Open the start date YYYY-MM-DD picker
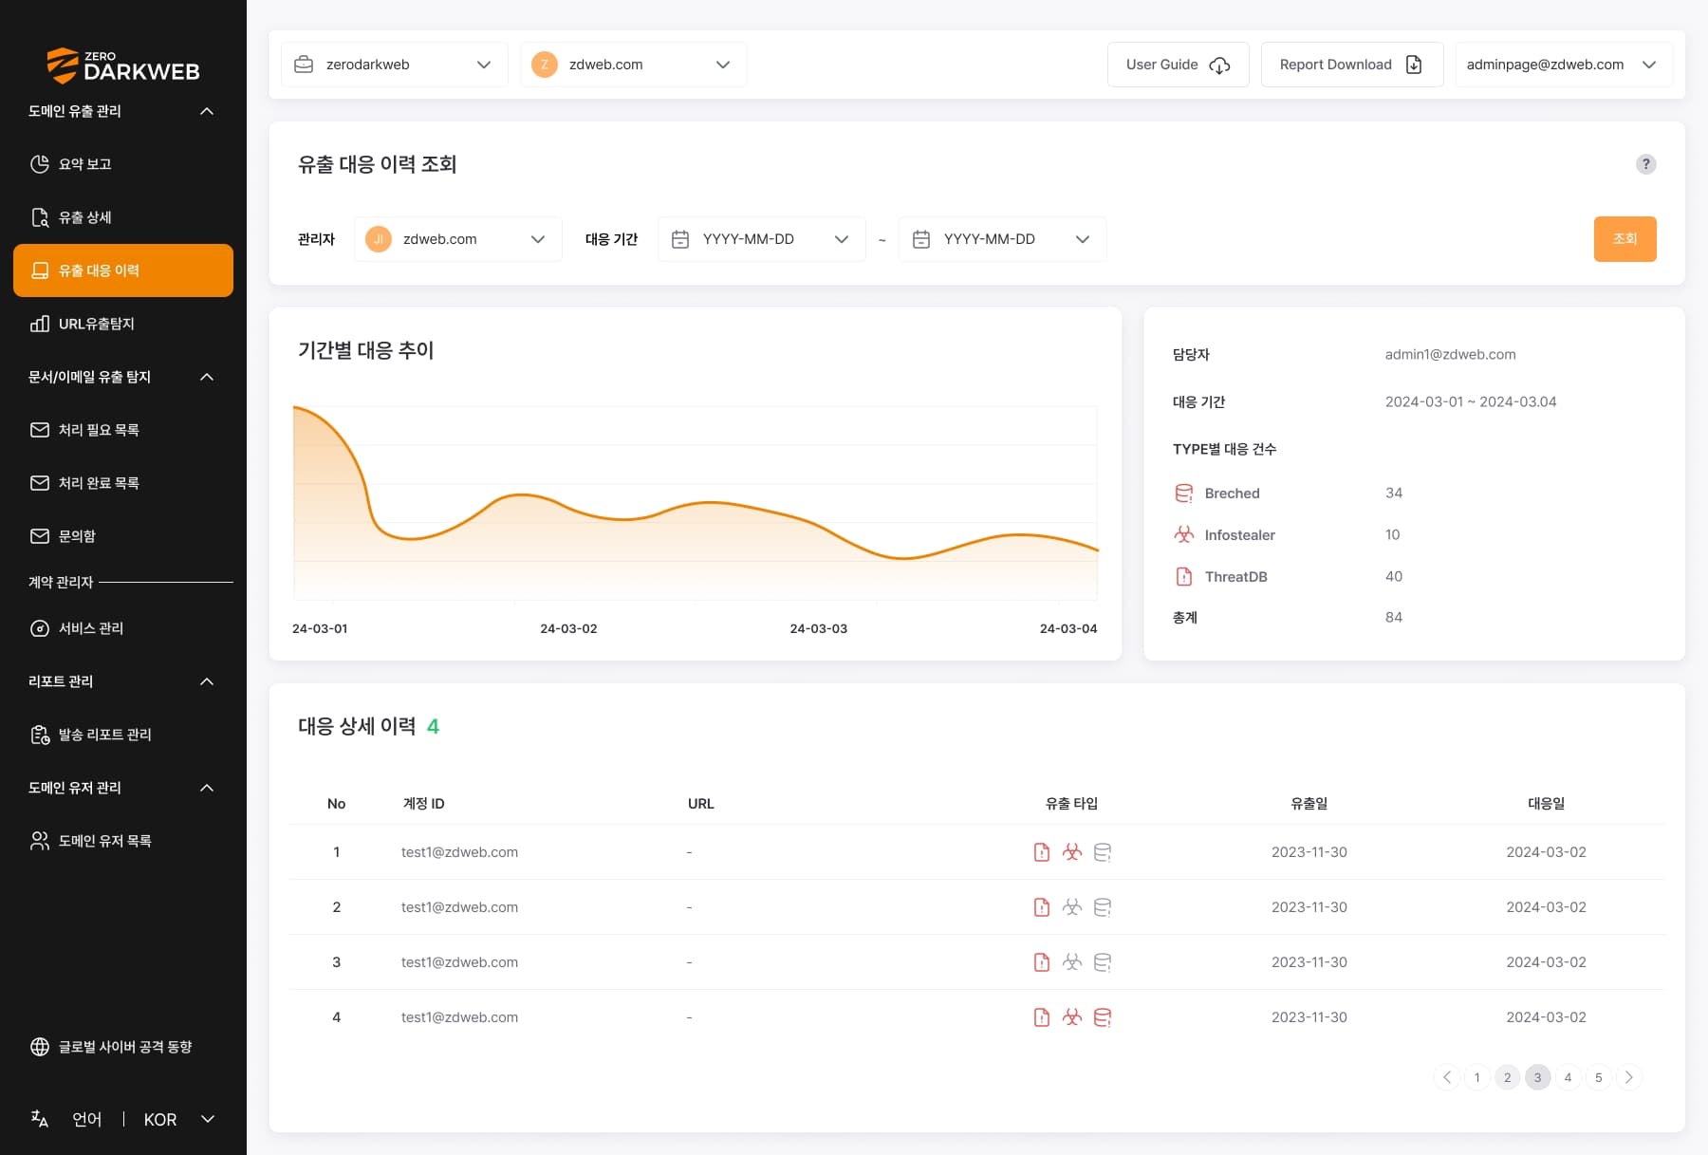The image size is (1708, 1155). 762,239
